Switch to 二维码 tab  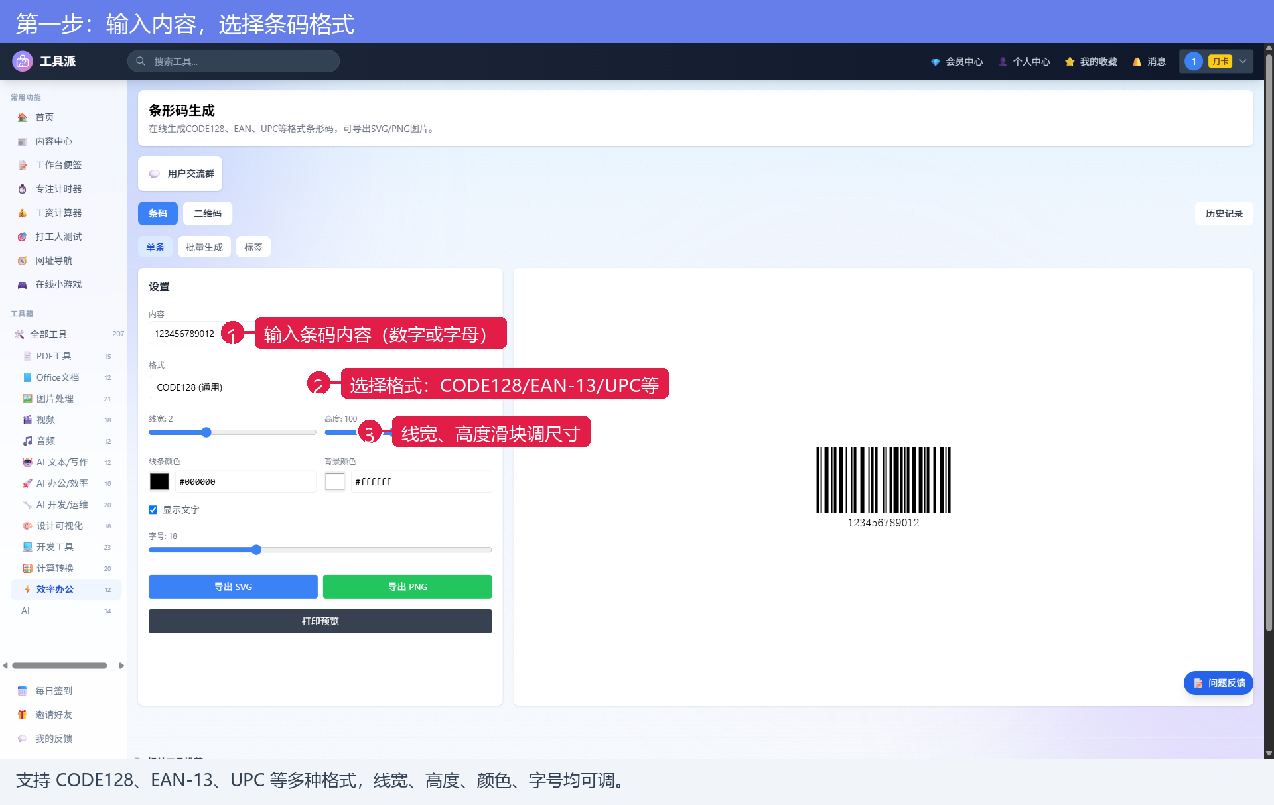[208, 214]
